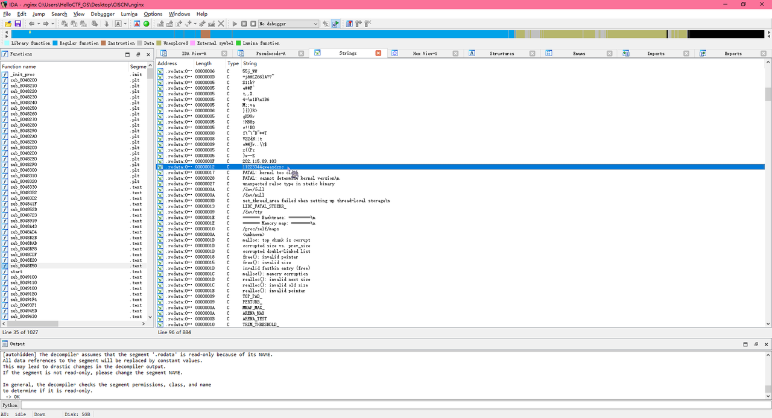Open the 'No debugger' dropdown
Viewport: 772px width, 418px height.
click(x=288, y=24)
